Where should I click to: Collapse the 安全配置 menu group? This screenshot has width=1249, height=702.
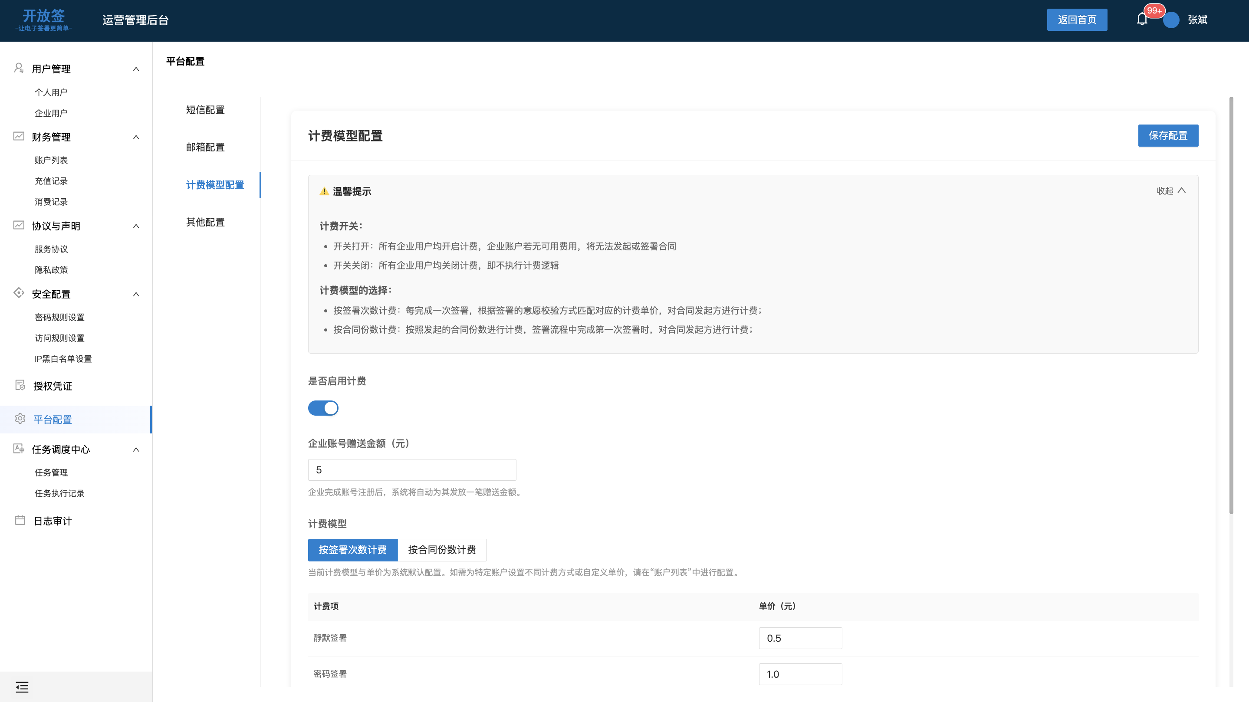136,294
